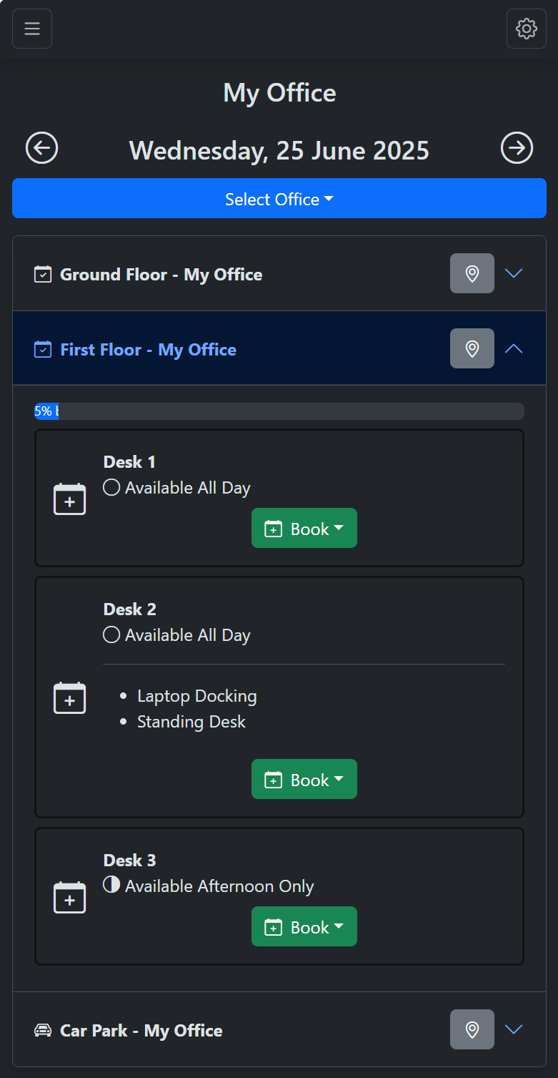Click the Desk 3 calendar-plus icon
Screen dimensions: 558x1078
click(69, 898)
